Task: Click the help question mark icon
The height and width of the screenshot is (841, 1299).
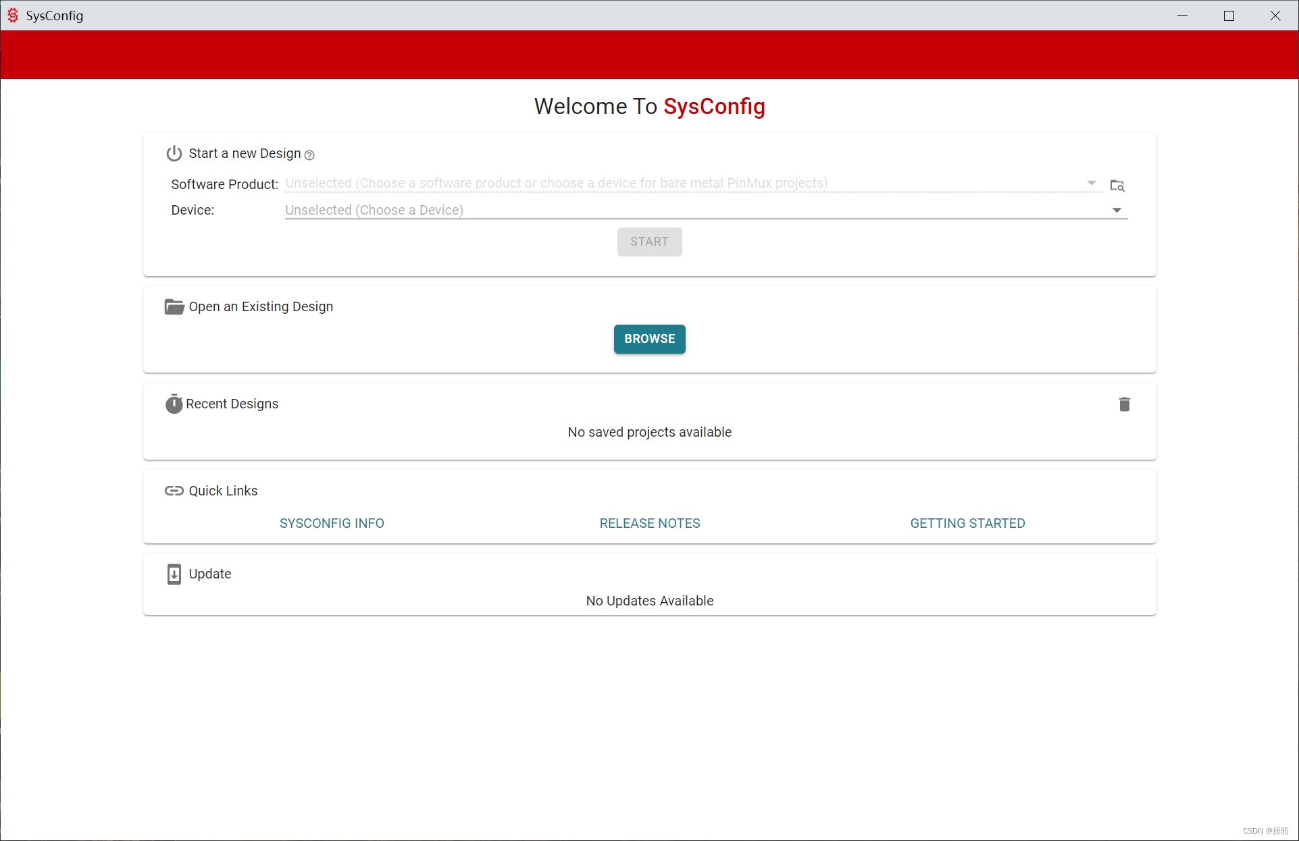Action: (309, 155)
